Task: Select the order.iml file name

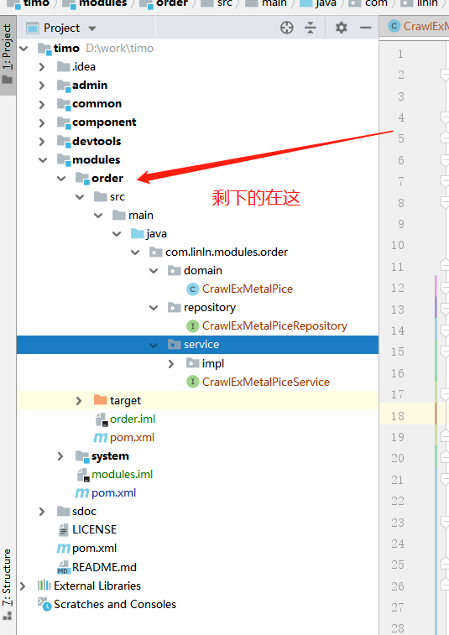Action: (133, 419)
